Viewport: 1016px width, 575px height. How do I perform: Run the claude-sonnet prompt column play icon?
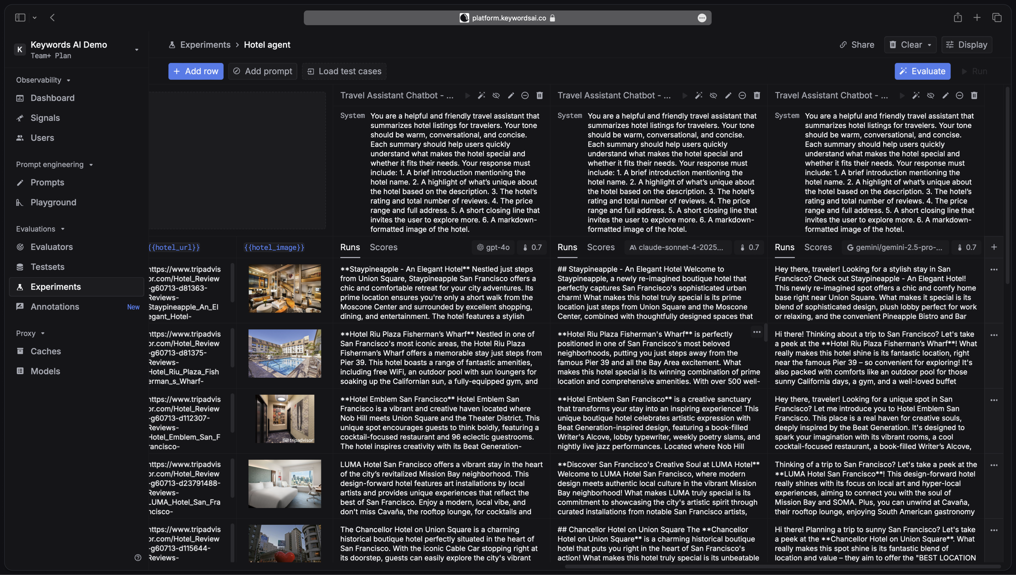pyautogui.click(x=684, y=96)
